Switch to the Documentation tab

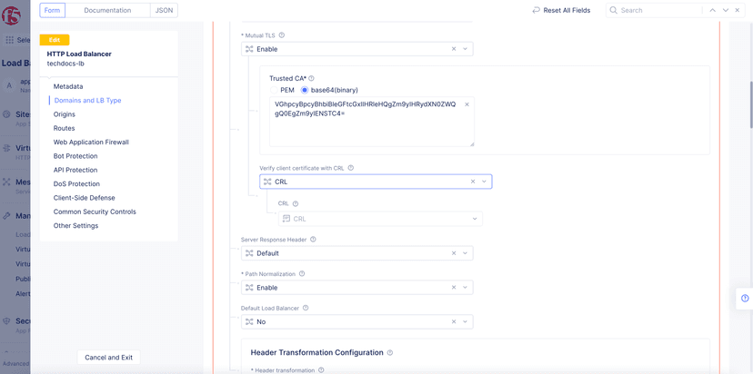click(107, 10)
